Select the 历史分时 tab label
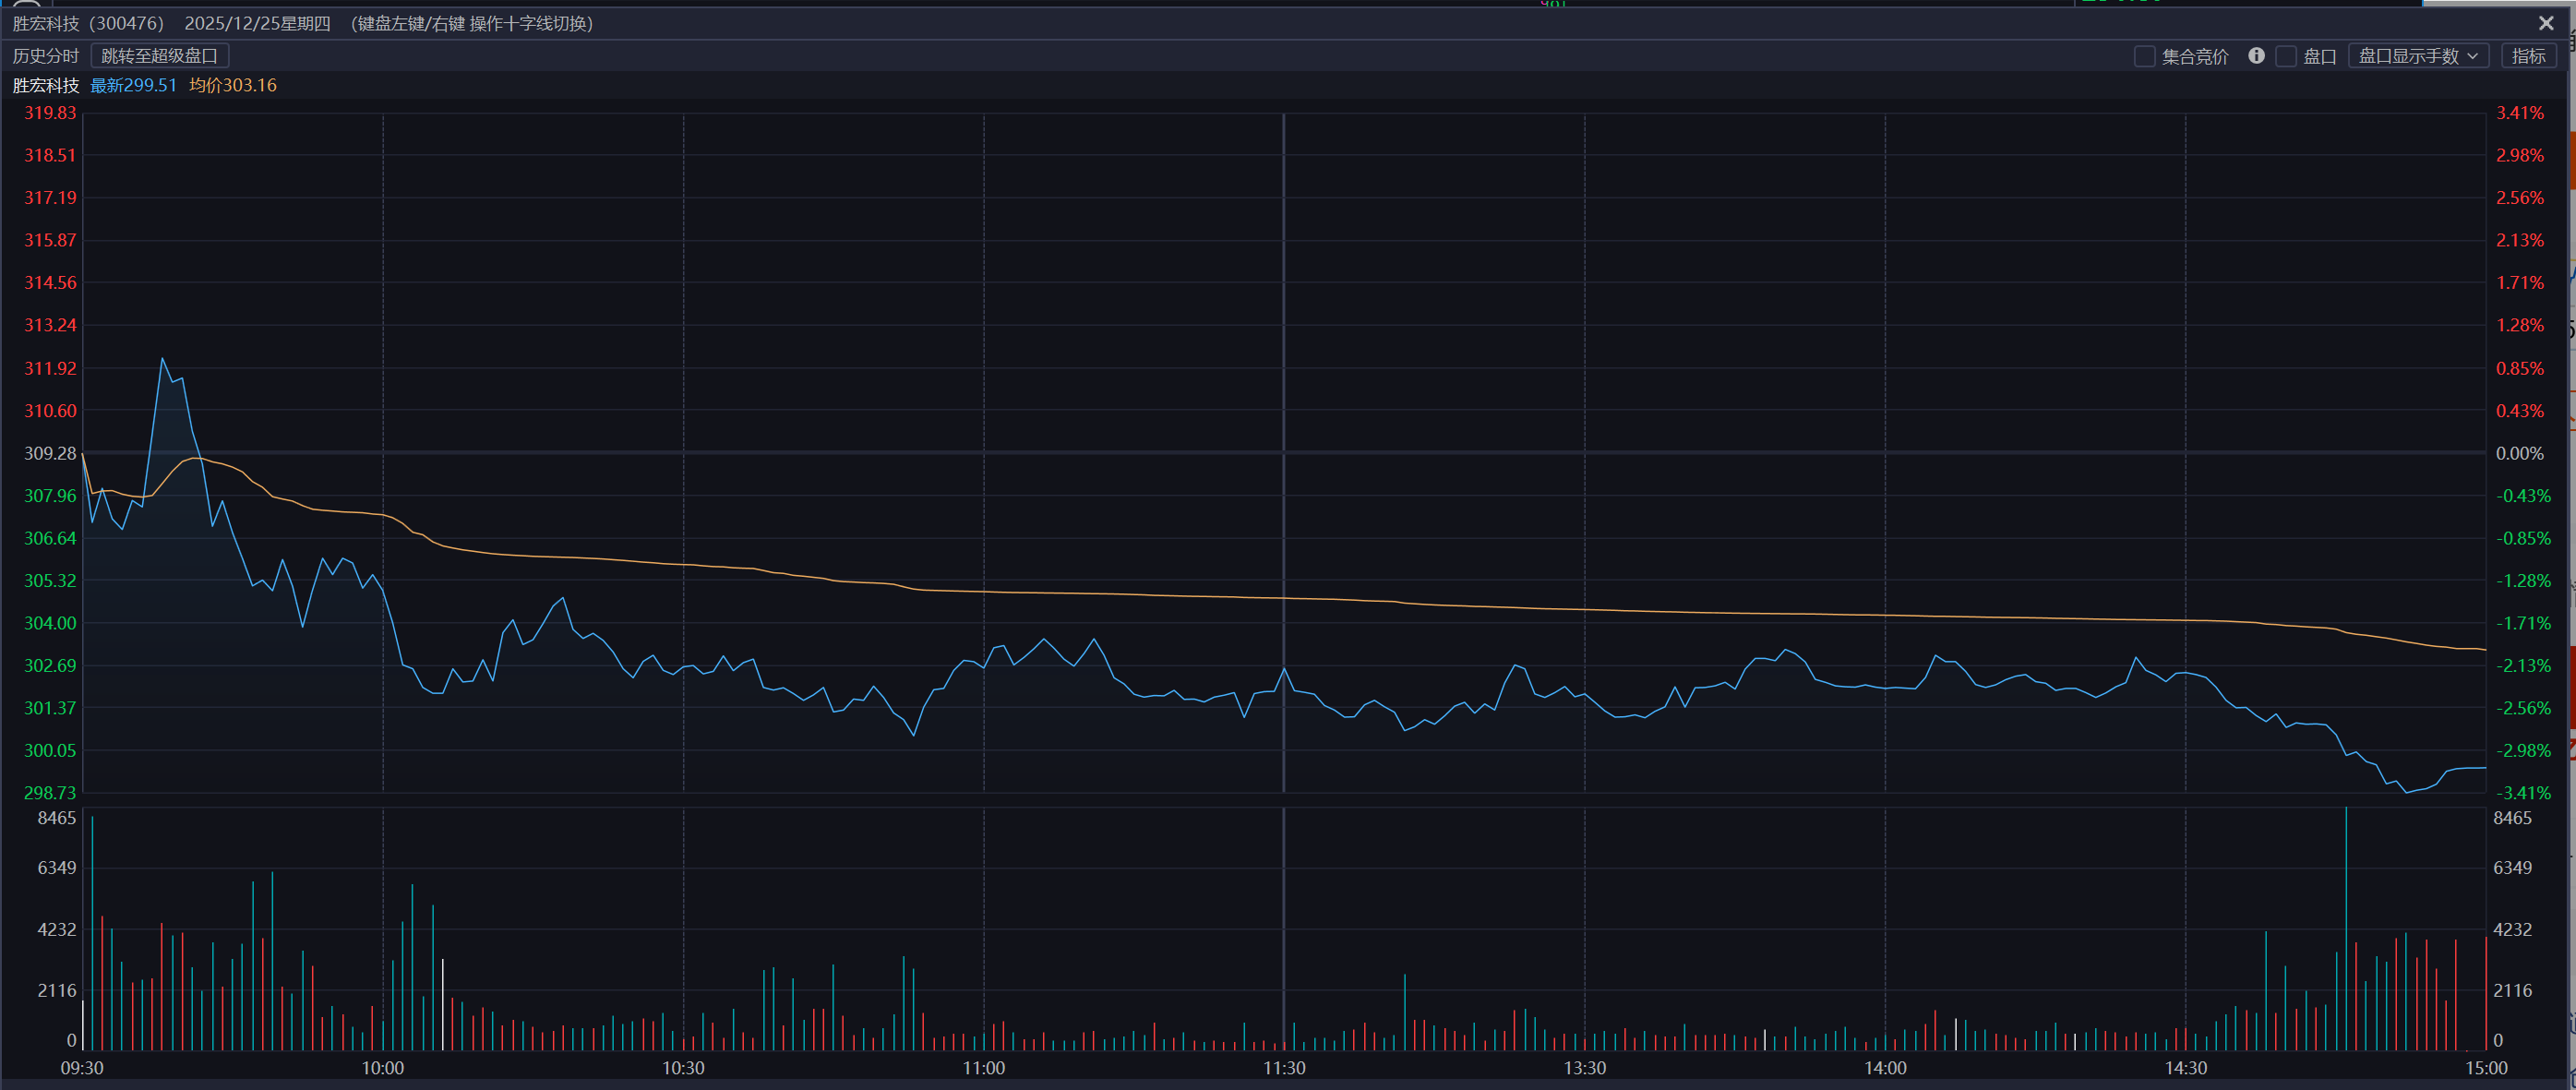This screenshot has height=1090, width=2576. pos(45,56)
